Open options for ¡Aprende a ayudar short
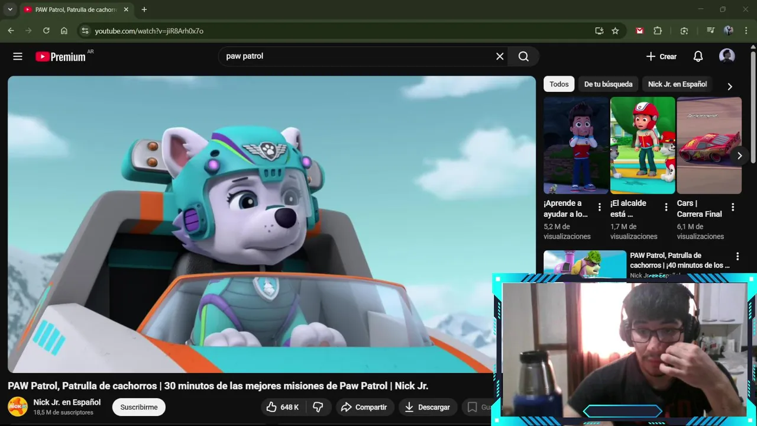Viewport: 757px width, 426px height. click(x=599, y=207)
